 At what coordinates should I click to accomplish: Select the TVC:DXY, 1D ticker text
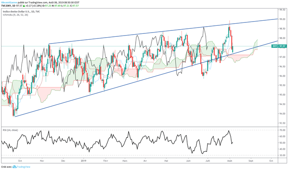tap(8, 5)
